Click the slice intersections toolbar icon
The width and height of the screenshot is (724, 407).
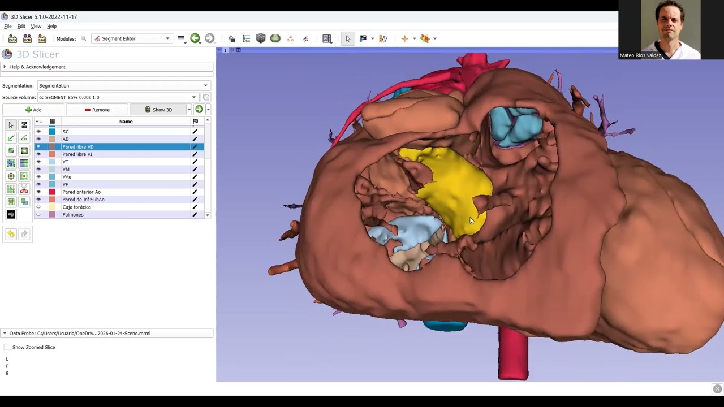click(x=425, y=38)
